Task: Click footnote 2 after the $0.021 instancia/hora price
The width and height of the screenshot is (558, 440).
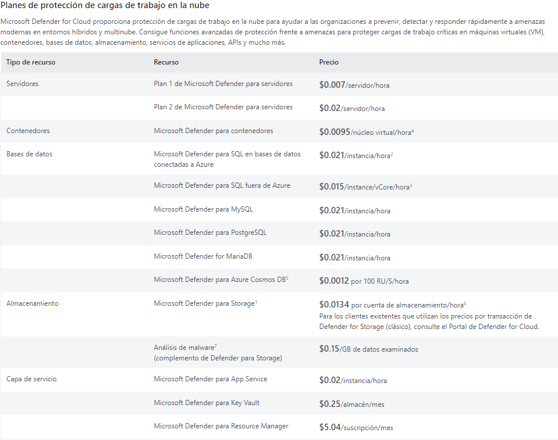Action: coord(392,153)
